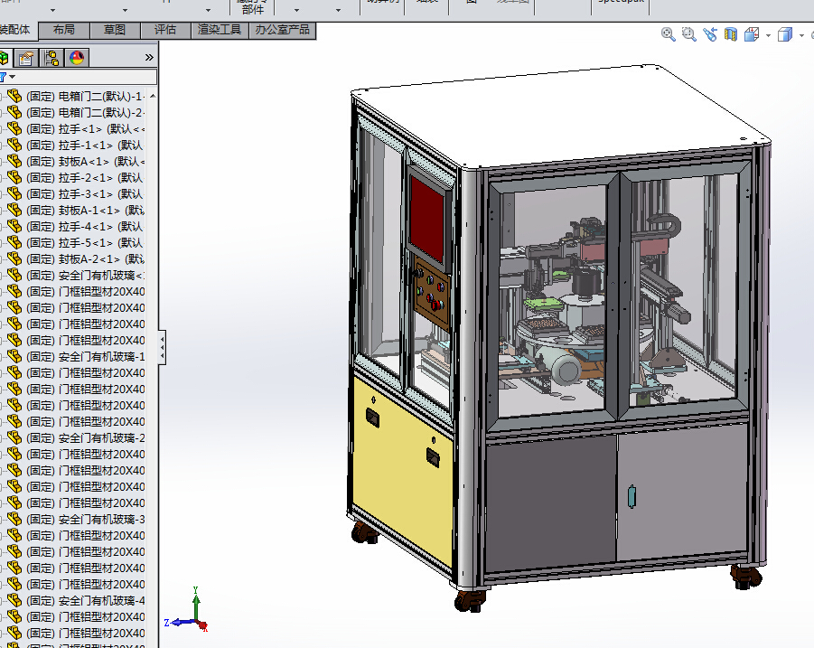Screen dimensions: 814x648
Task: Select the 封板A<1> component
Action: (86, 162)
